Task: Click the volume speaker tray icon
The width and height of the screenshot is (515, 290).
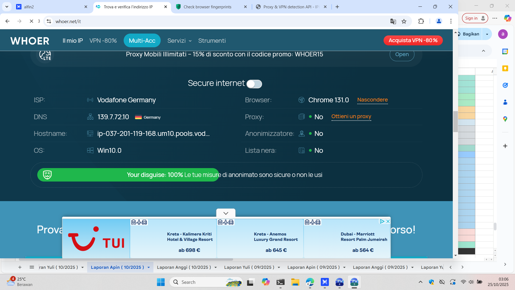Action: point(471,282)
